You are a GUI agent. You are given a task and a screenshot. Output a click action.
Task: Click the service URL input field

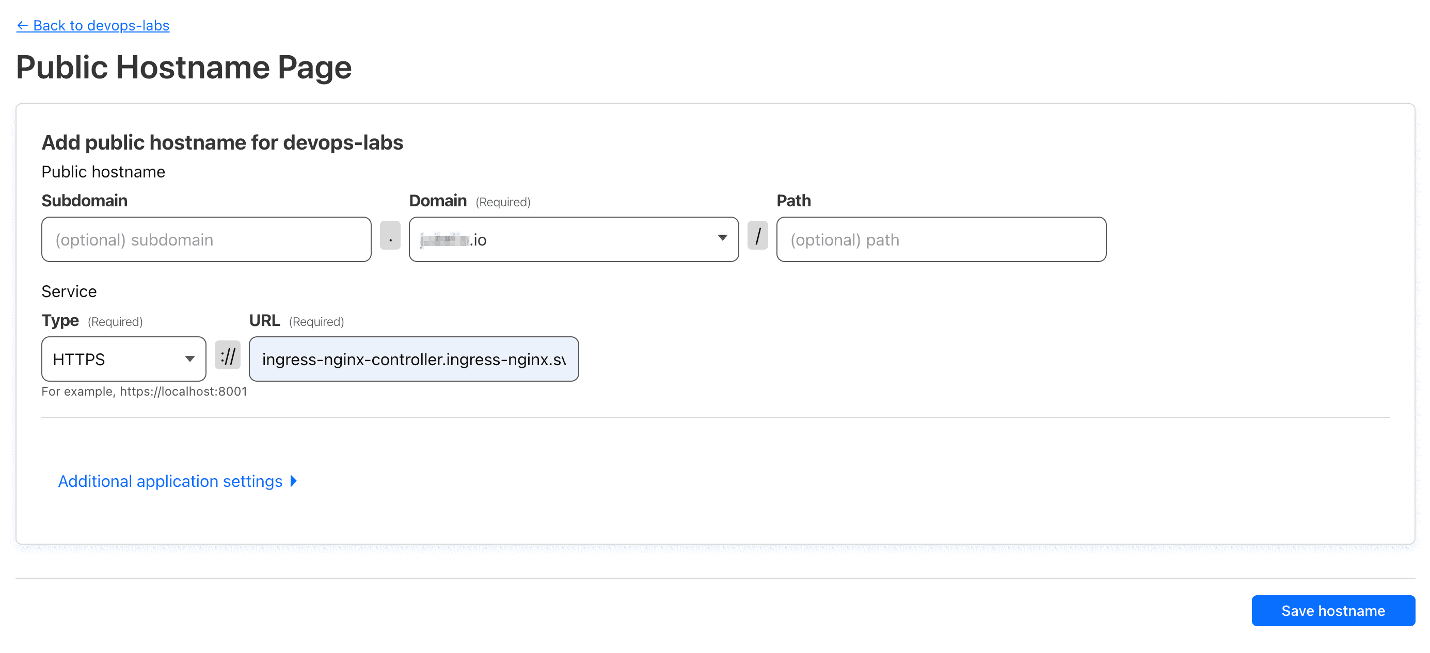(414, 360)
